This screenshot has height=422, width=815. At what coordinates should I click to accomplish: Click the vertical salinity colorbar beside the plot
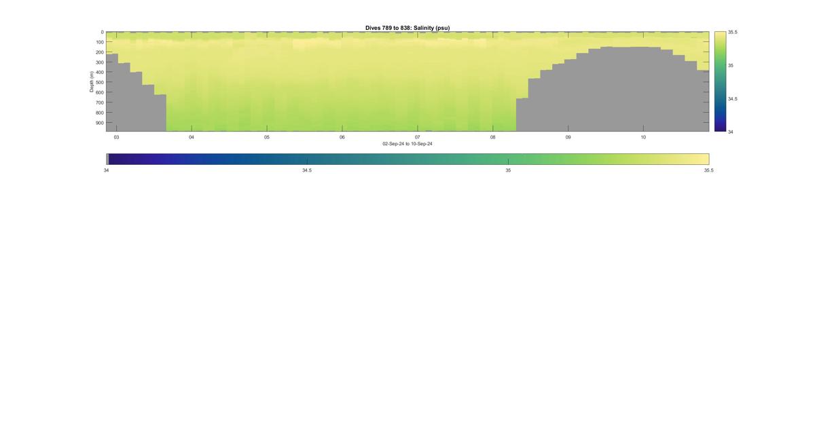(x=720, y=81)
